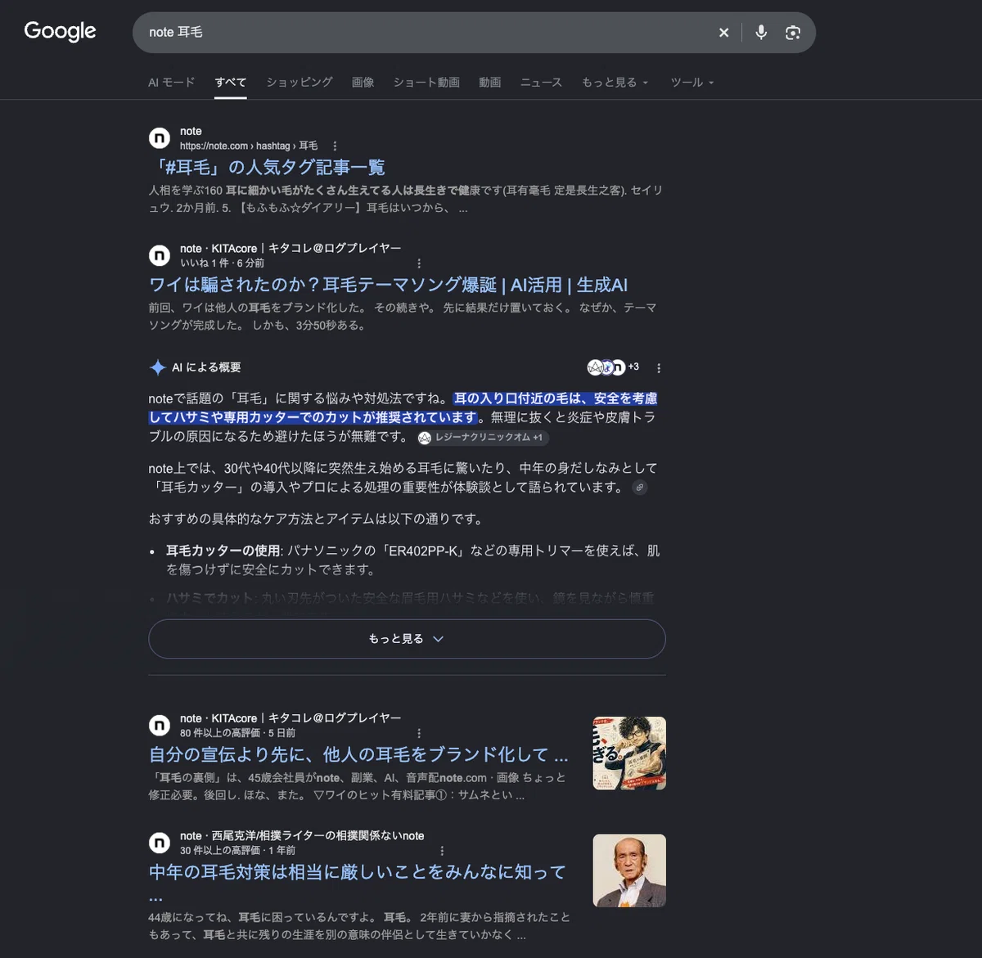
Task: Open AI overview three-dot options menu
Action: (659, 368)
